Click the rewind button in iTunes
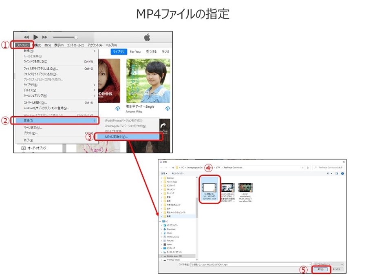 click(x=26, y=37)
